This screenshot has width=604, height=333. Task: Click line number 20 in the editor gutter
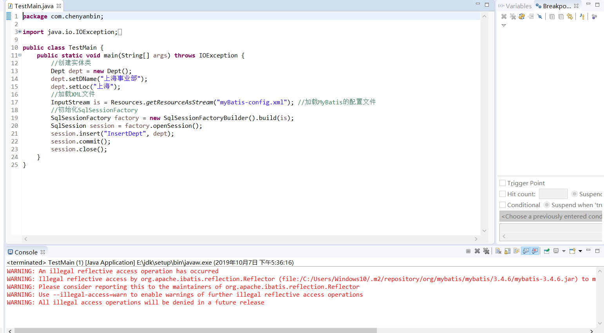(x=14, y=125)
